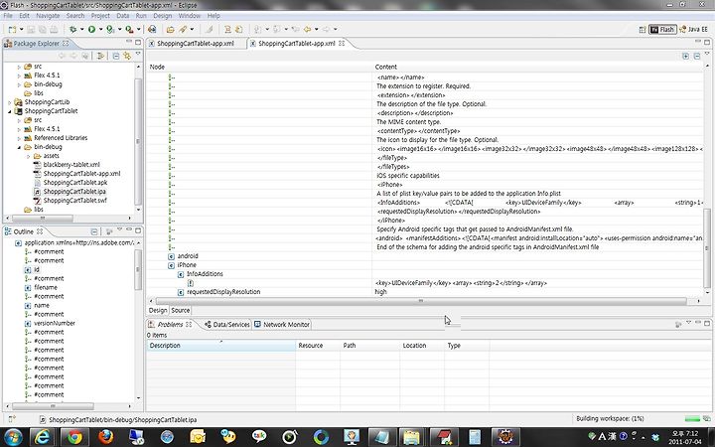This screenshot has width=715, height=447.
Task: Click the Debug bug icon in the toolbar
Action: tap(72, 29)
